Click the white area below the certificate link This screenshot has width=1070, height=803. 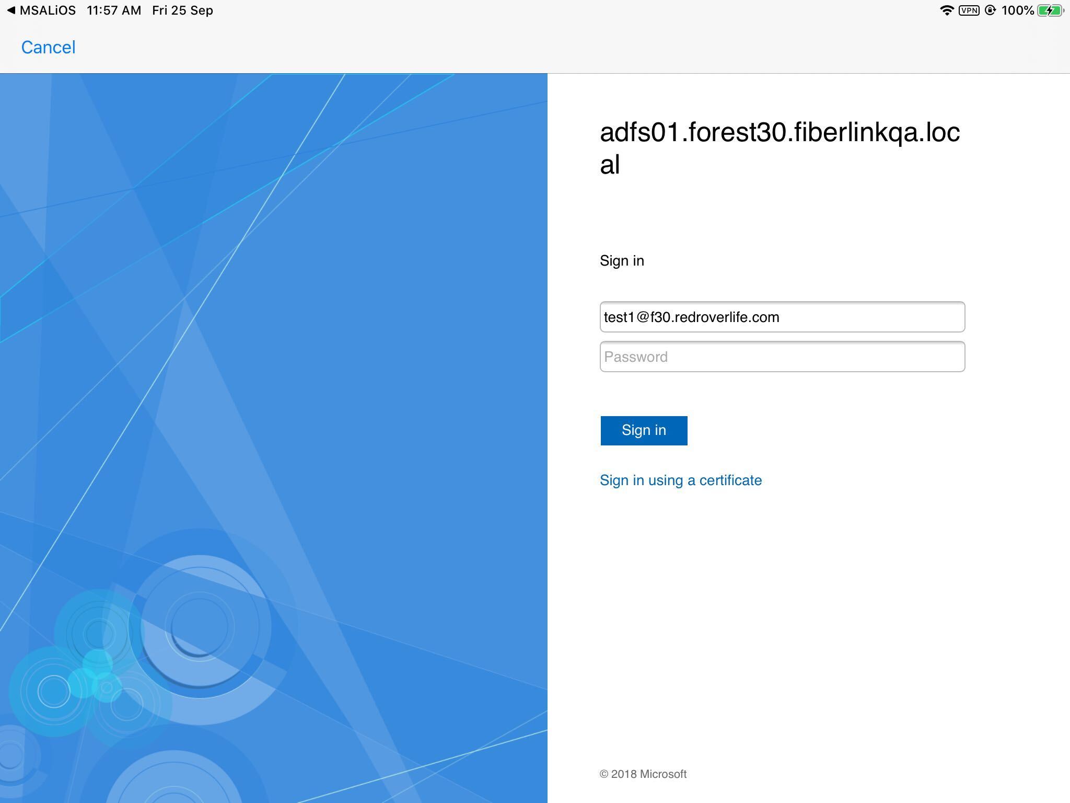[x=784, y=601]
